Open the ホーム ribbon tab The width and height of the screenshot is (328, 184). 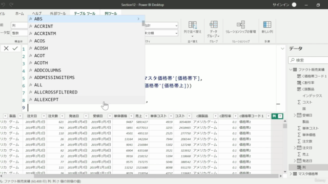click(x=19, y=14)
